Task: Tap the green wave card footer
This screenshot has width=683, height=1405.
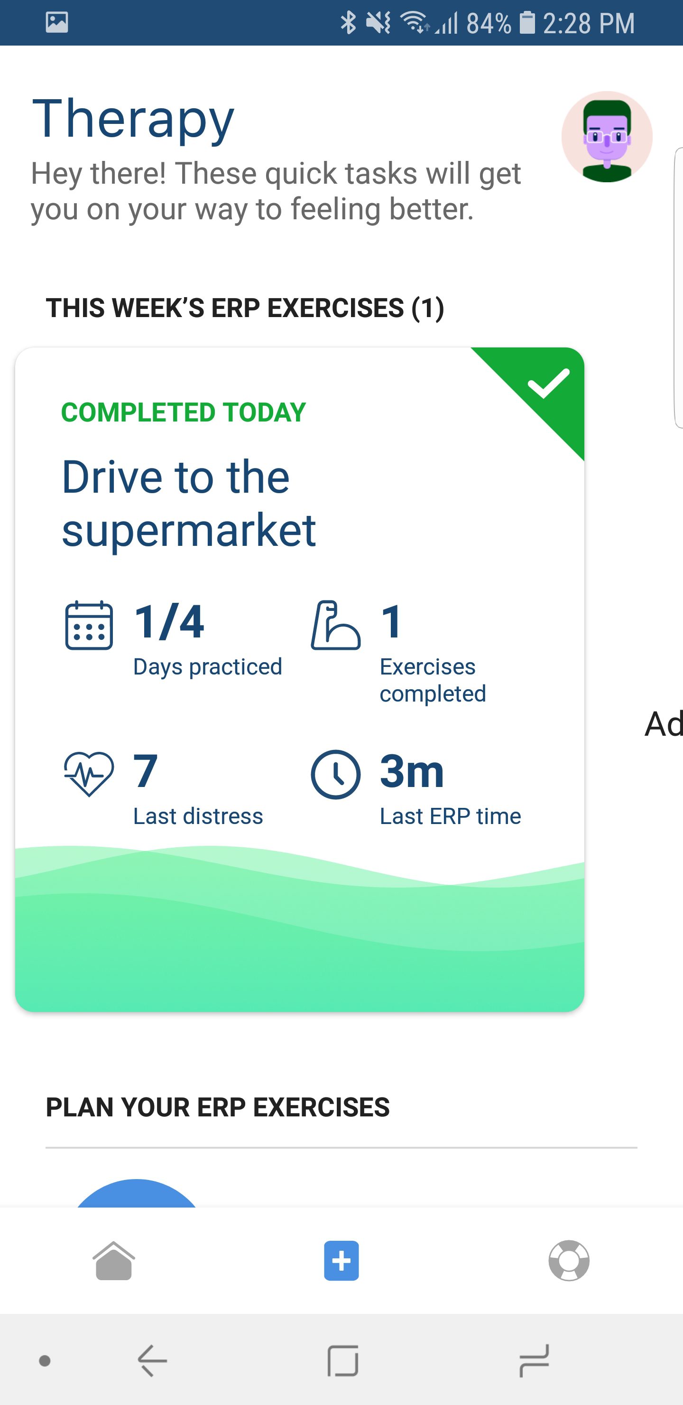Action: pos(300,928)
